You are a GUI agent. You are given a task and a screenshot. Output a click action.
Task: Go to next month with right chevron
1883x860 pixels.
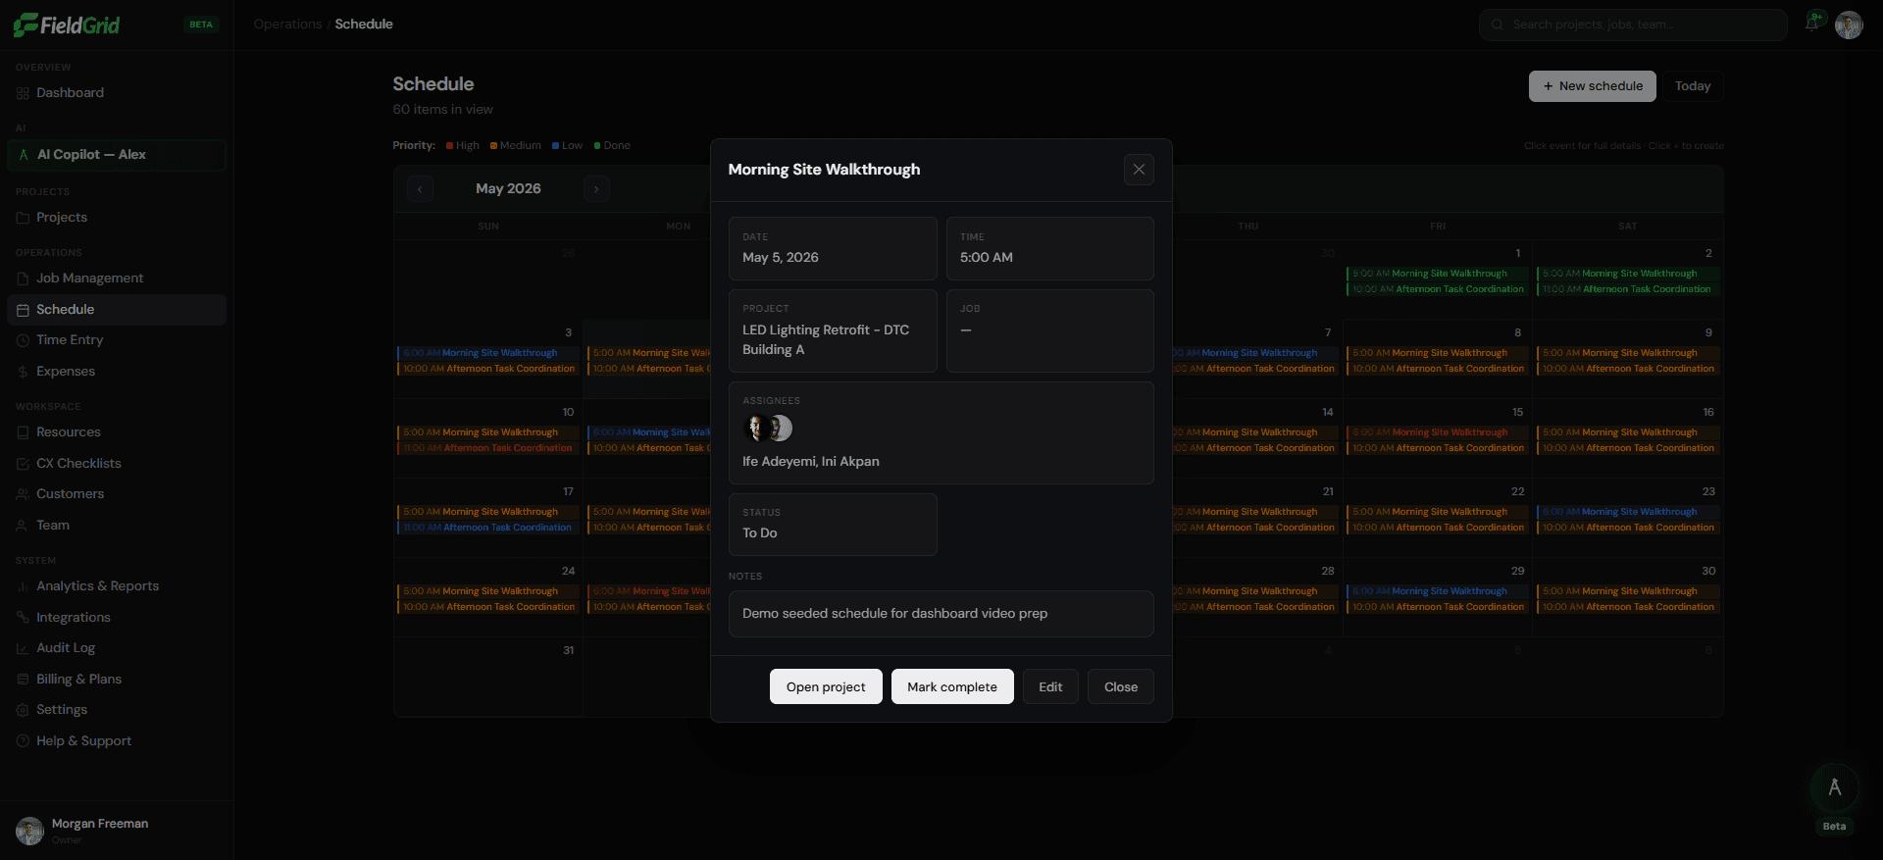596,189
